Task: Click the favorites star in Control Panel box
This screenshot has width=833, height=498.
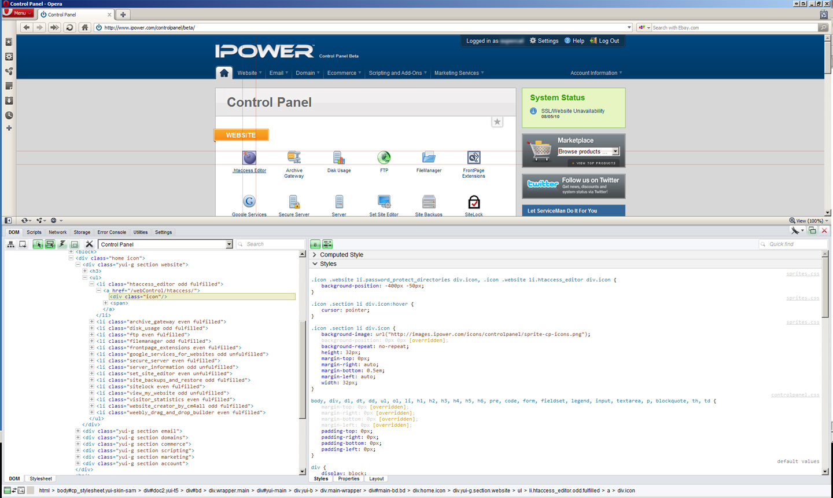Action: [x=497, y=122]
